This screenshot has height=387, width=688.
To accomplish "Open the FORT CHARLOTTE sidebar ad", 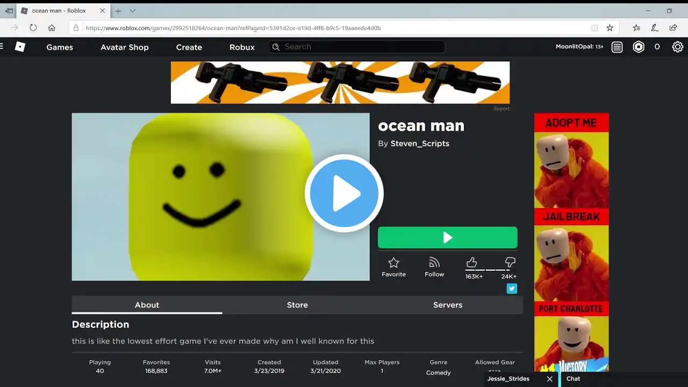I will 571,336.
